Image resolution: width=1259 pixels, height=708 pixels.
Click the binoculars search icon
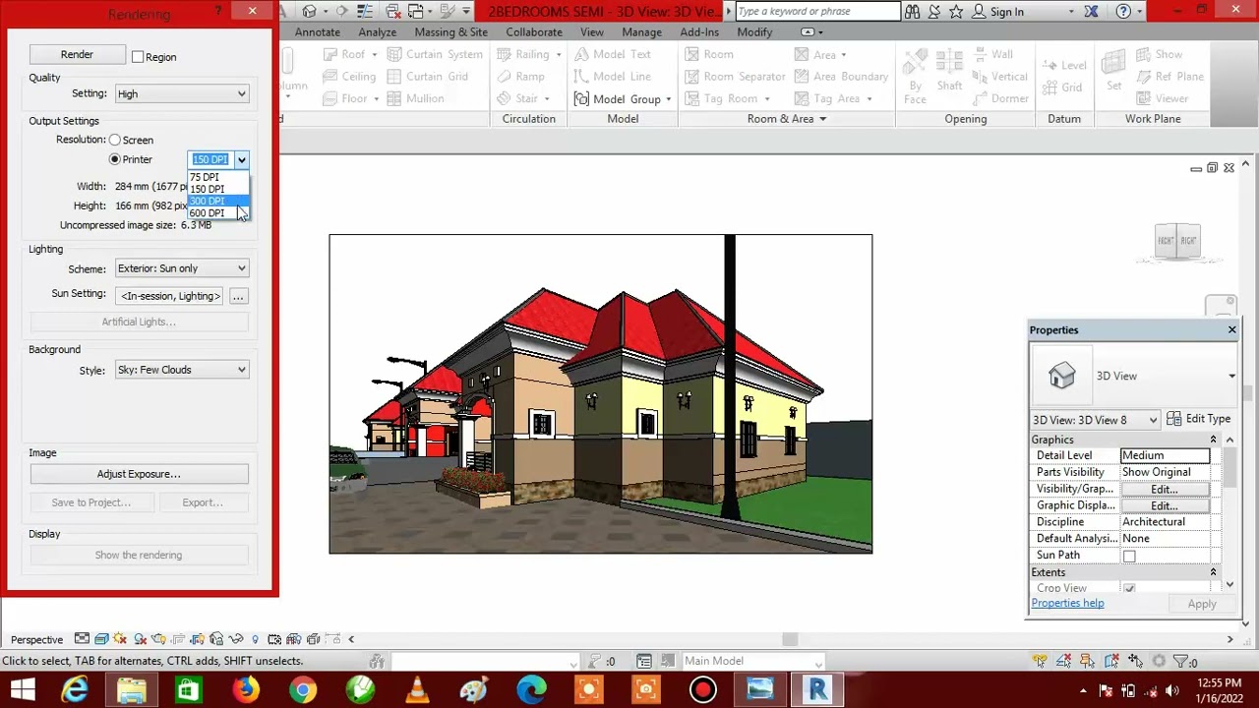point(912,12)
